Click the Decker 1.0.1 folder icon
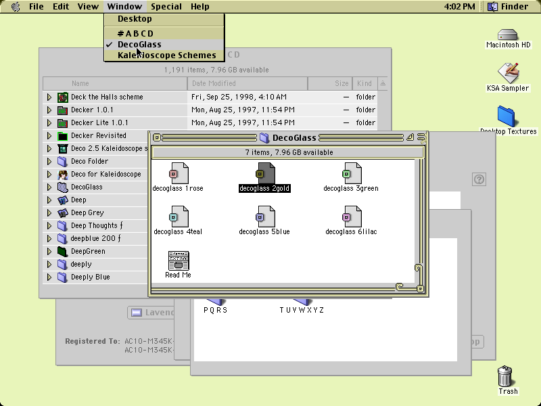The height and width of the screenshot is (406, 541). pyautogui.click(x=62, y=110)
